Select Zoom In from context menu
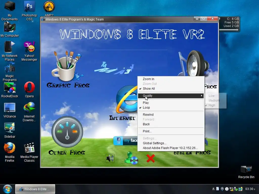259x194 pixels. tap(171, 79)
